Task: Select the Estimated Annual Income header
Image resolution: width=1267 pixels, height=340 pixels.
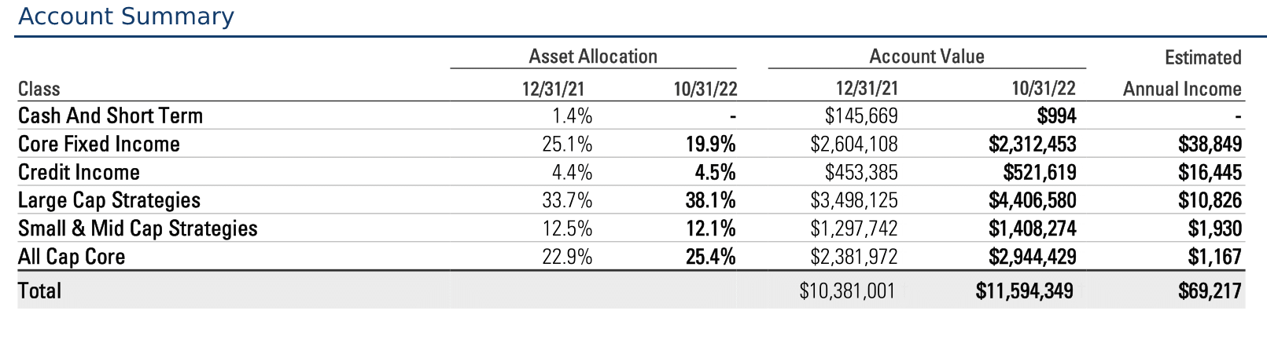Action: coord(1182,73)
